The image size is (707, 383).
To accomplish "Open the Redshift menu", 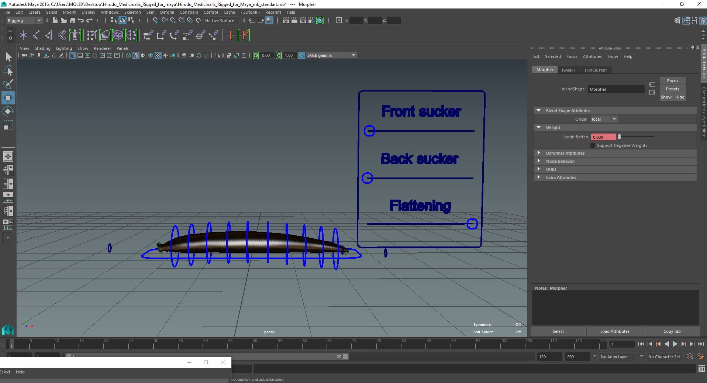I will coord(273,12).
